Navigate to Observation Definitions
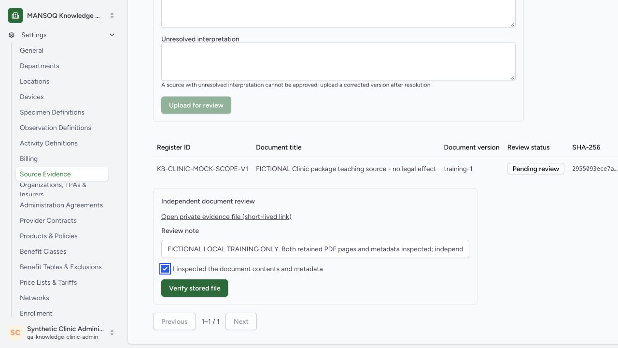Viewport: 618px width, 348px height. coord(56,128)
